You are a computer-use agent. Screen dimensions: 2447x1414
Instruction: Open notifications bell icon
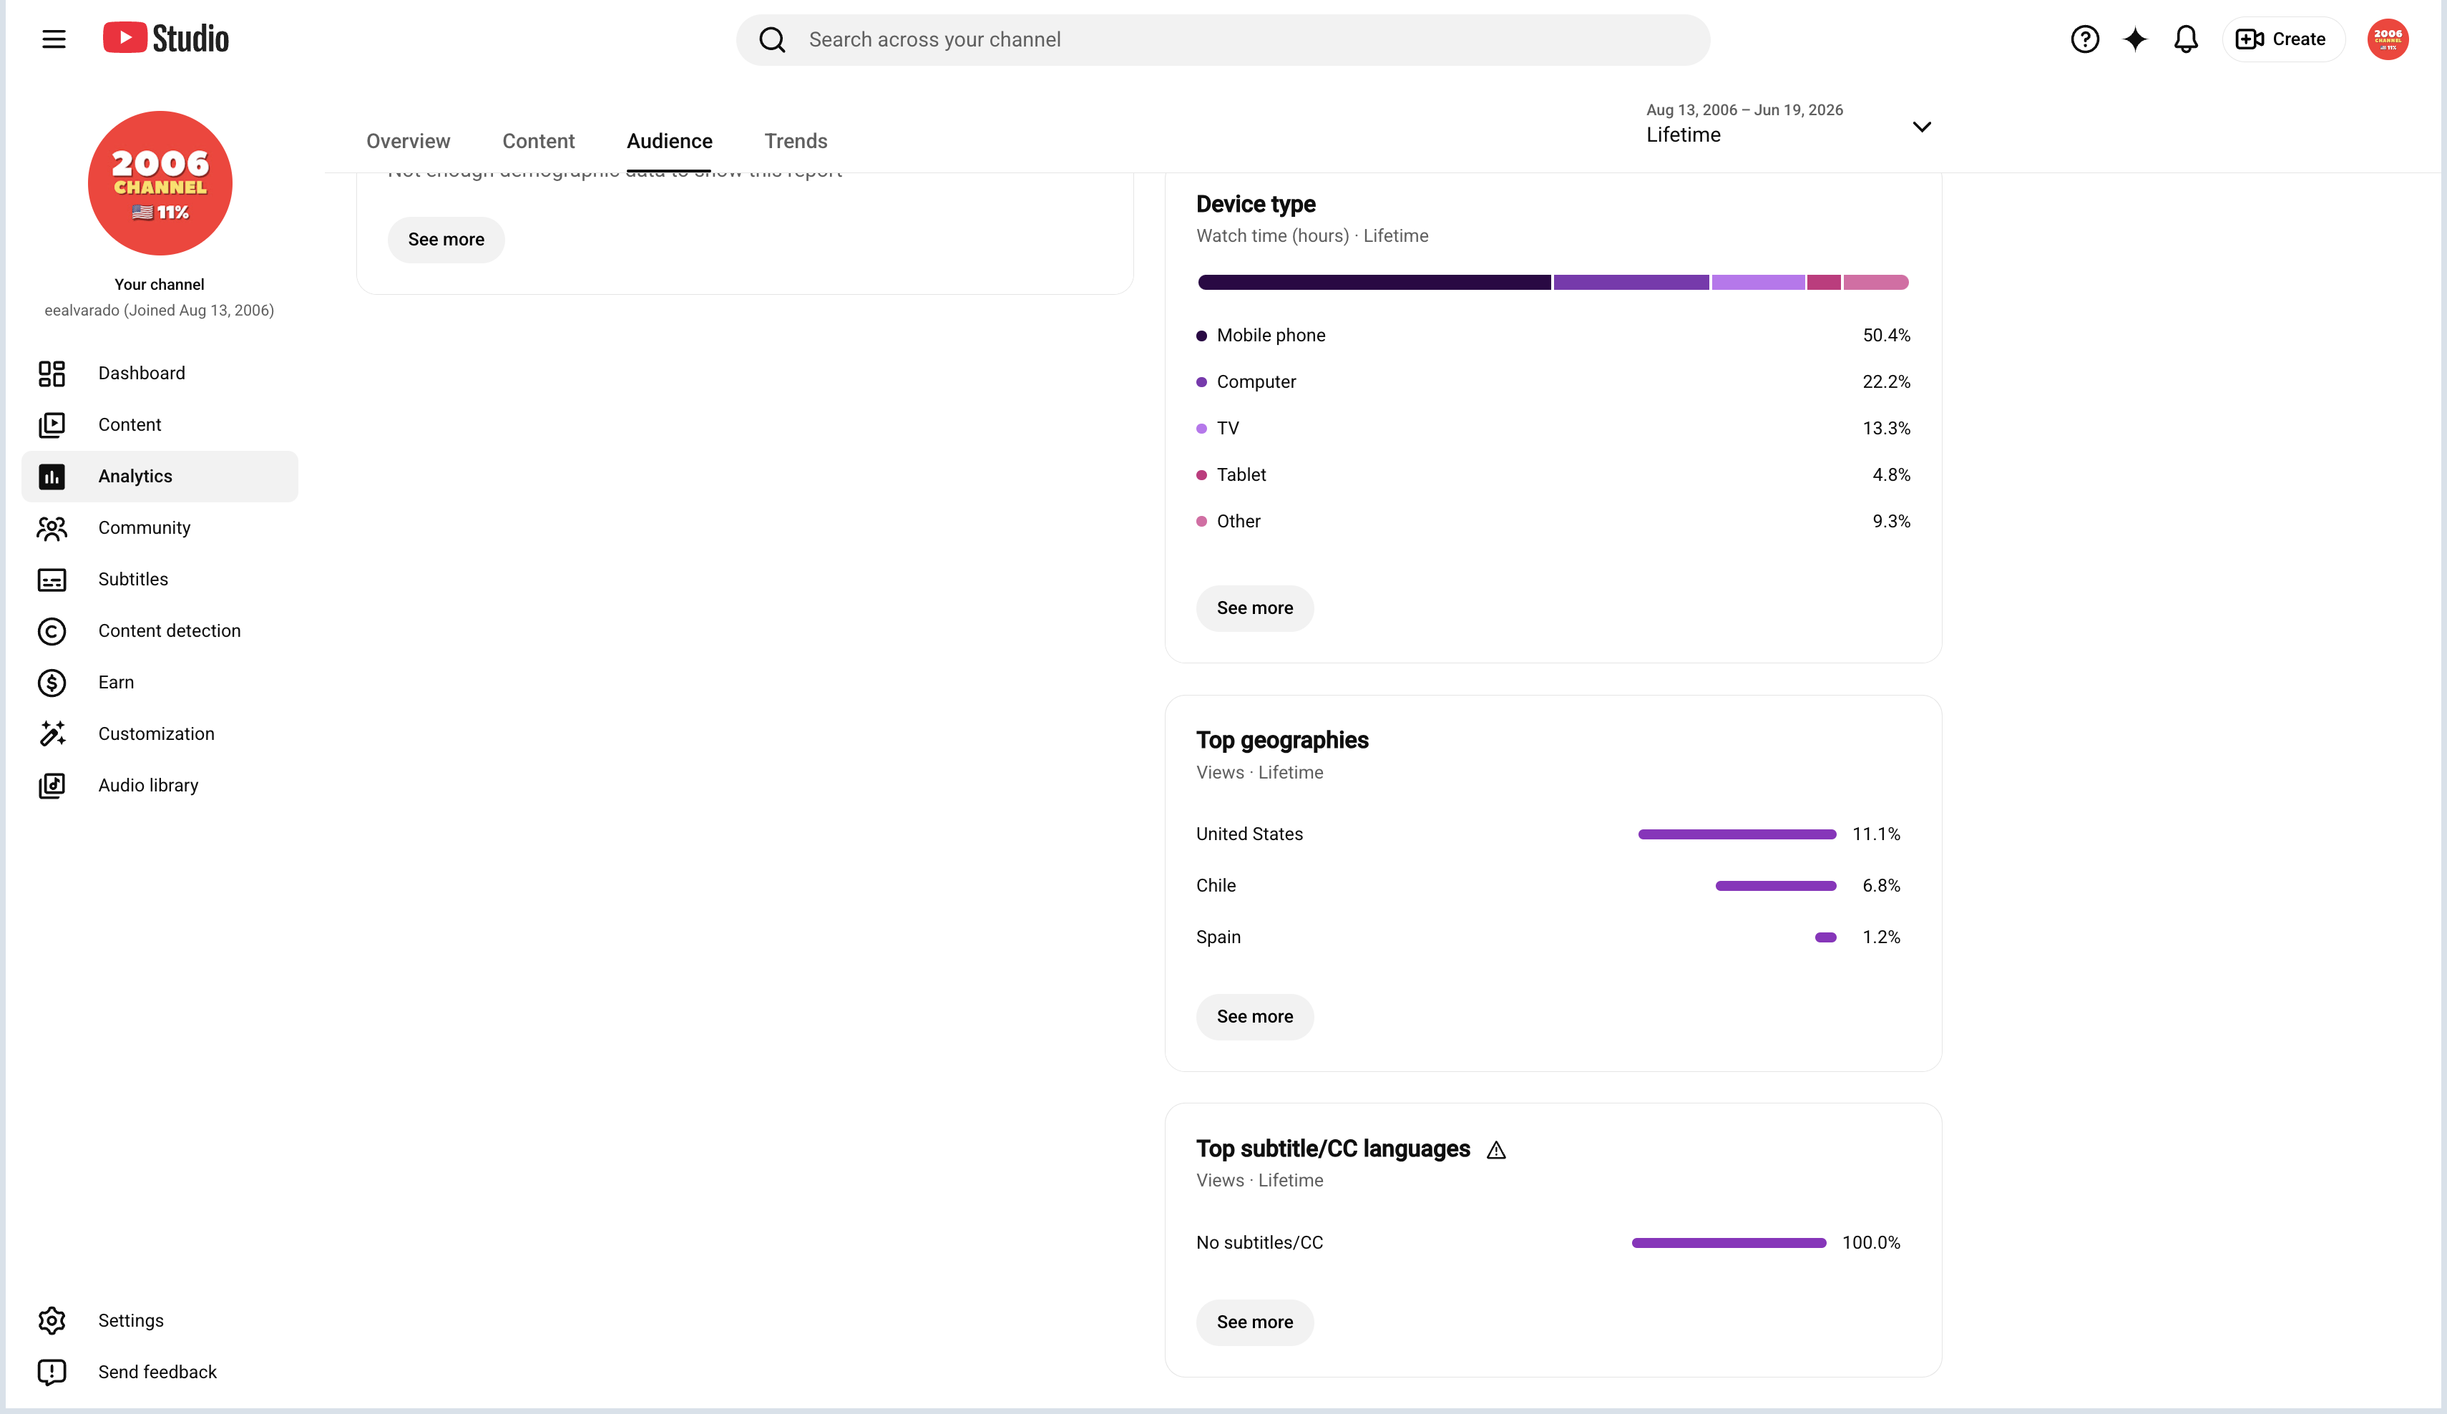(x=2186, y=39)
